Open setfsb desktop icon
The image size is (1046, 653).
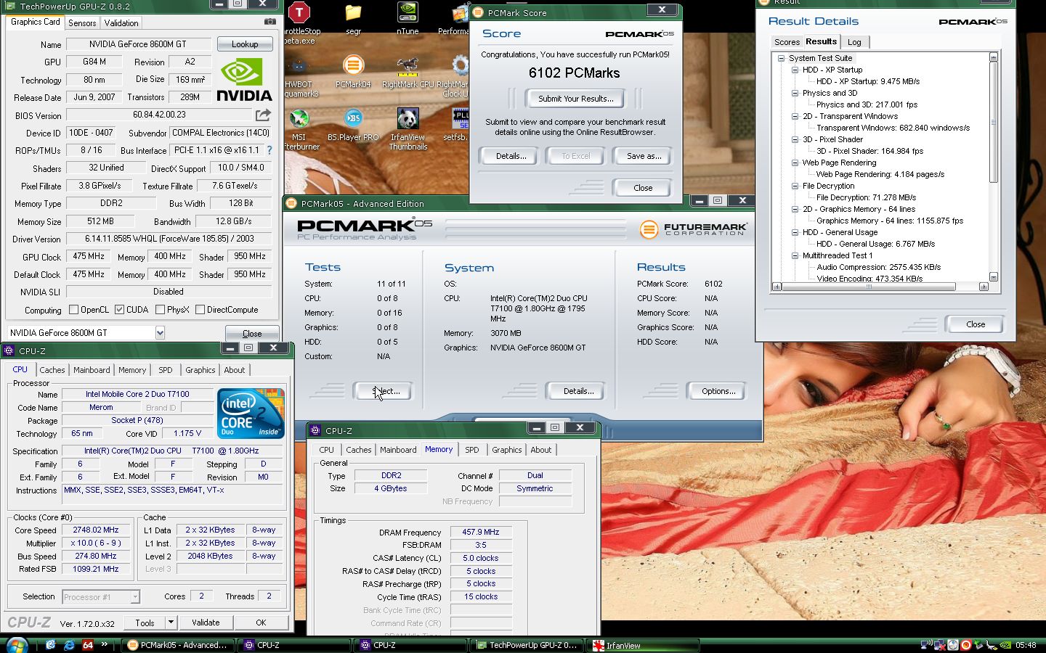pos(461,118)
